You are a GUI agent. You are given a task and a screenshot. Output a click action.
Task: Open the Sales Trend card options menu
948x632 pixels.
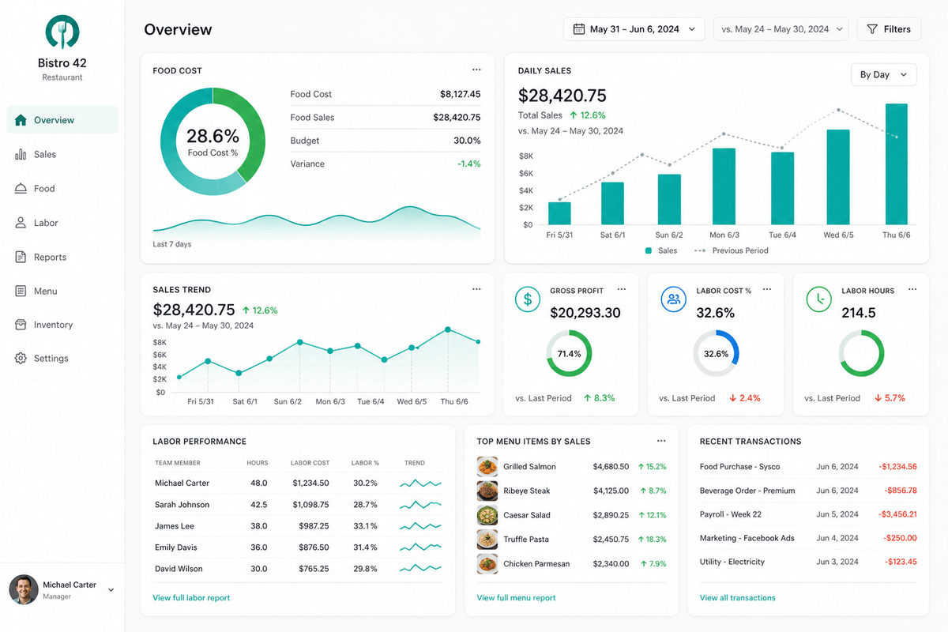click(476, 289)
